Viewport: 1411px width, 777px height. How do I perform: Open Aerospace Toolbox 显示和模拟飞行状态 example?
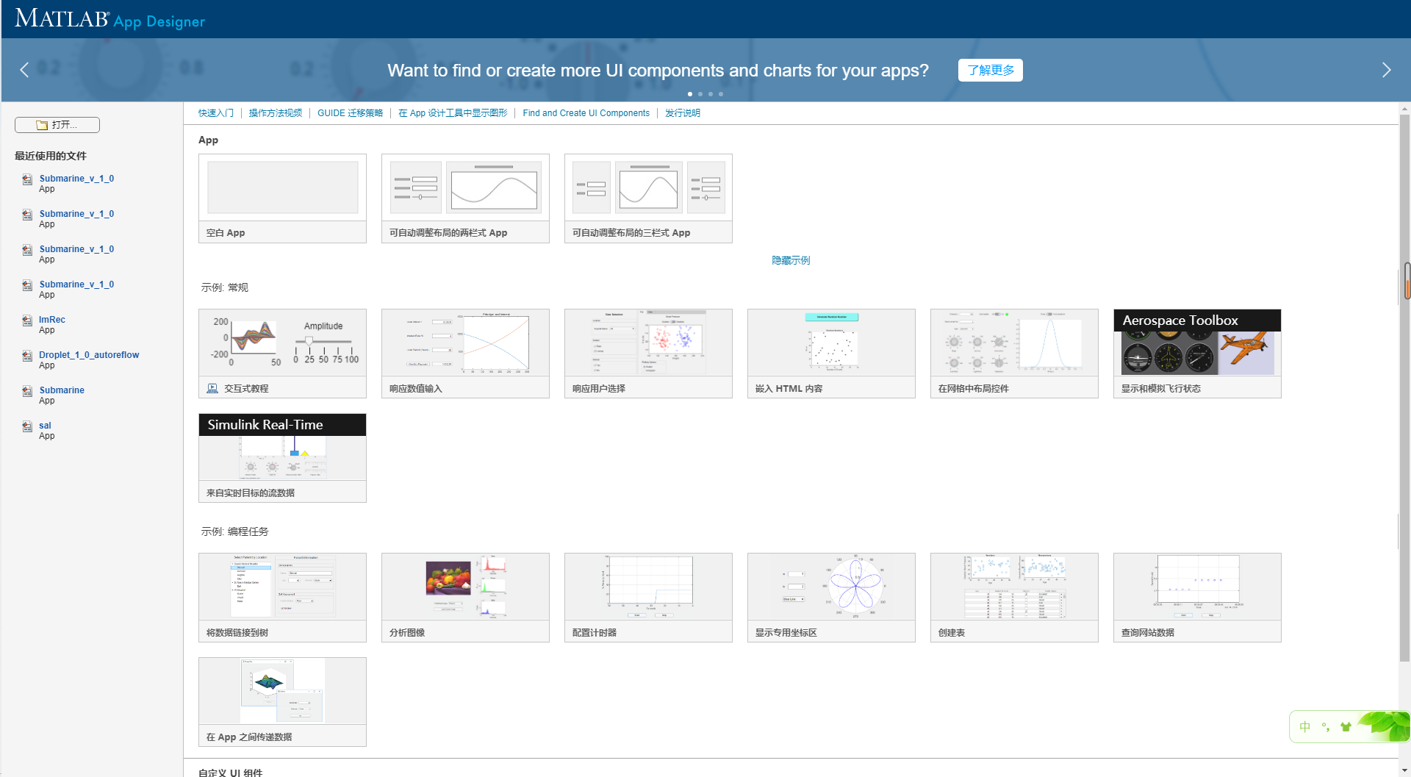(1197, 354)
